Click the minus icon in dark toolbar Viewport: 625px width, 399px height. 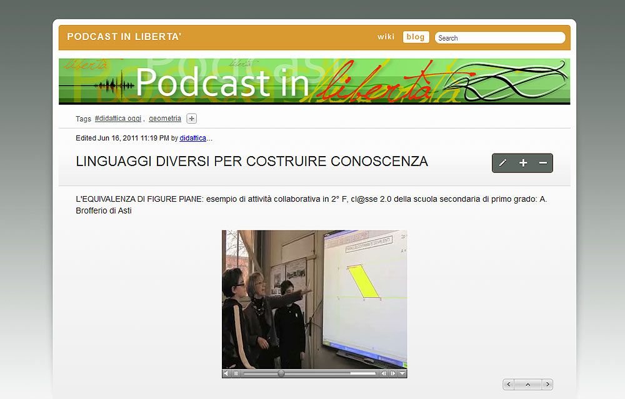[x=543, y=163]
